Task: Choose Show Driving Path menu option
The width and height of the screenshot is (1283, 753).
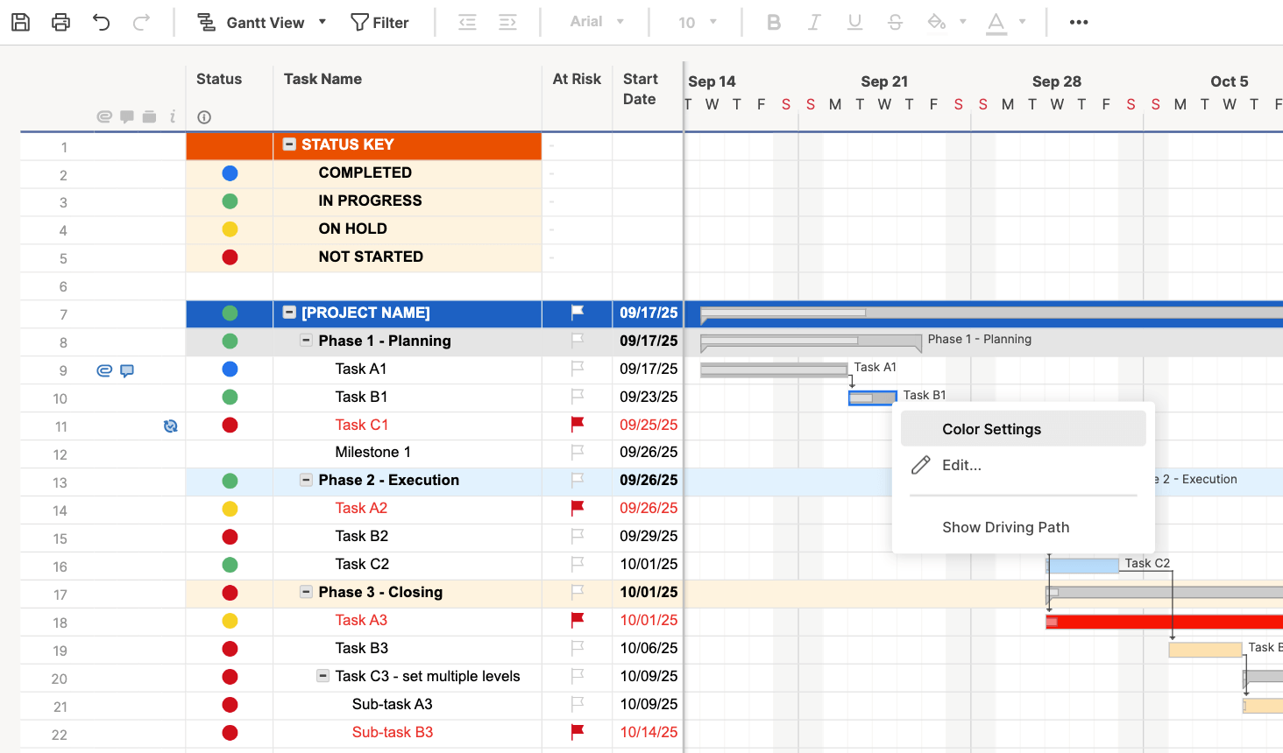Action: (x=1005, y=527)
